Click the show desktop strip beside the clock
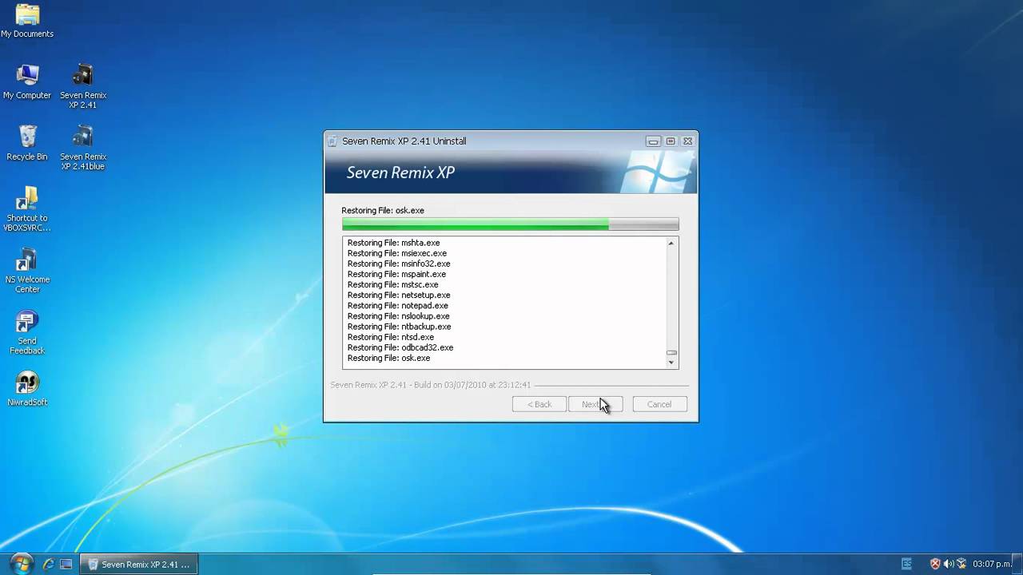Image resolution: width=1023 pixels, height=575 pixels. (x=1018, y=564)
